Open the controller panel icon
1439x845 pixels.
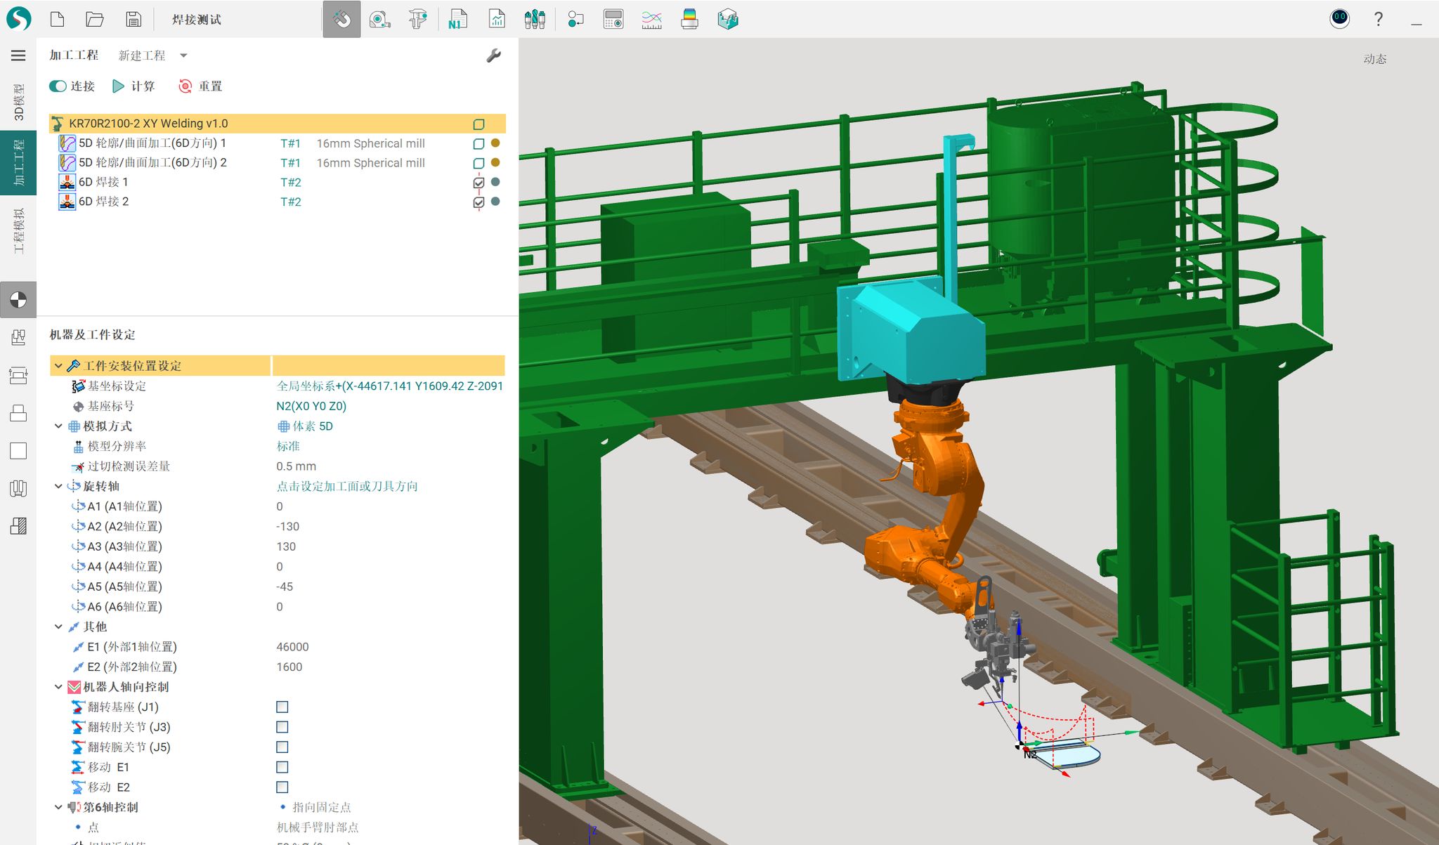coord(613,19)
